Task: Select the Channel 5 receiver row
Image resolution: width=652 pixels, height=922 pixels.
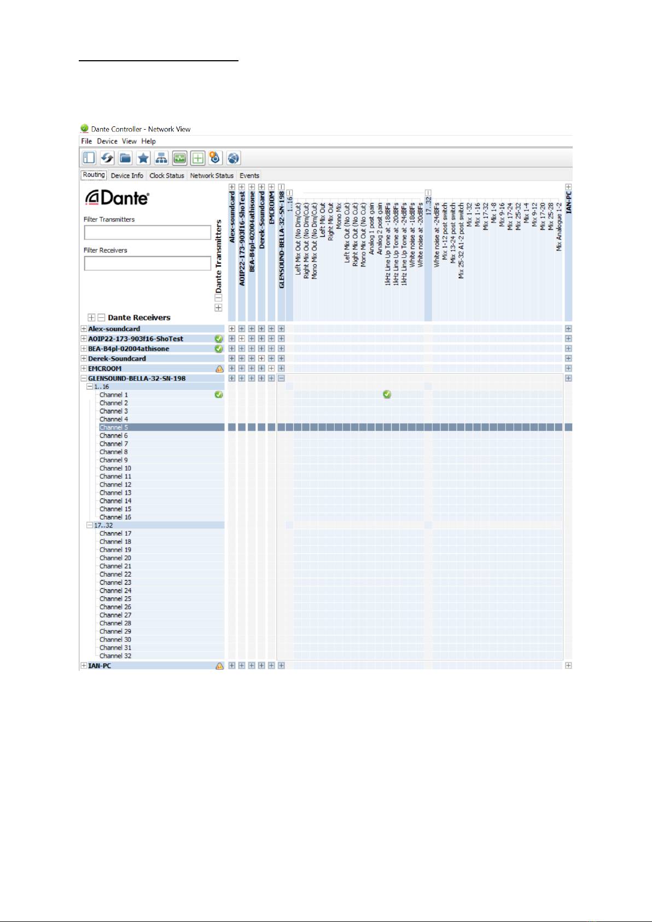Action: [161, 427]
